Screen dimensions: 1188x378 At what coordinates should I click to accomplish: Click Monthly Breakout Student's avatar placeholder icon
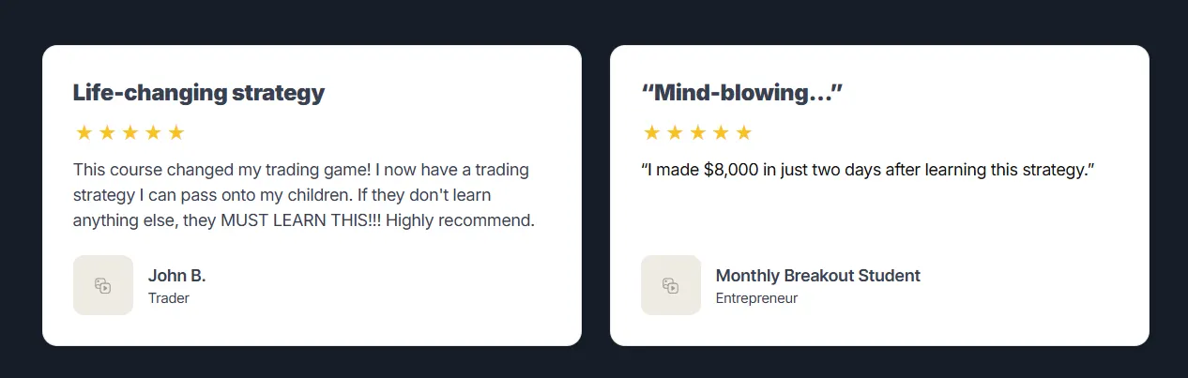coord(671,285)
